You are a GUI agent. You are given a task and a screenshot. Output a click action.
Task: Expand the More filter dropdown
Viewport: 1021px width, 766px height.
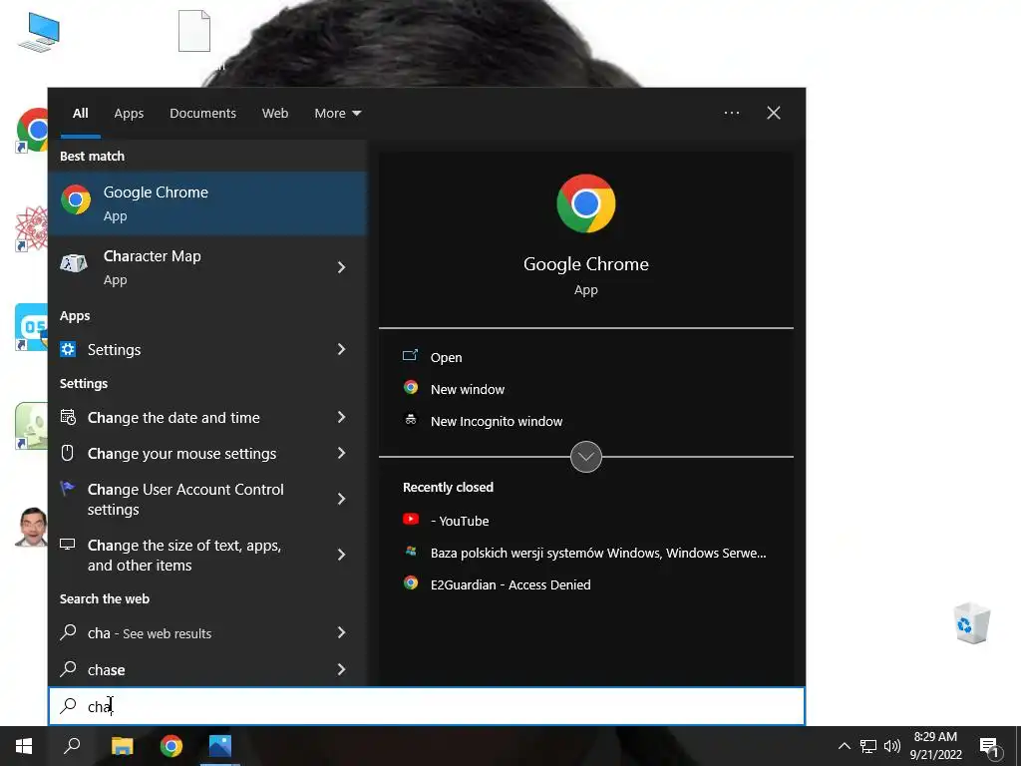point(337,114)
